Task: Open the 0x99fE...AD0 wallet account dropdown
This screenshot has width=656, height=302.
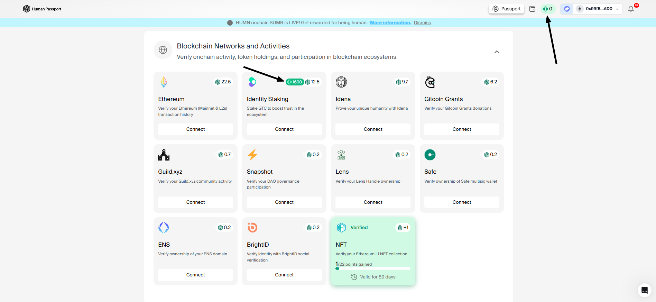Action: coord(598,9)
